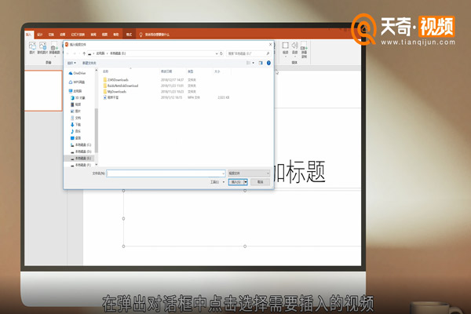This screenshot has width=471, height=314.
Task: Click the Cancel (取消) button in the dialog
Action: (x=260, y=182)
